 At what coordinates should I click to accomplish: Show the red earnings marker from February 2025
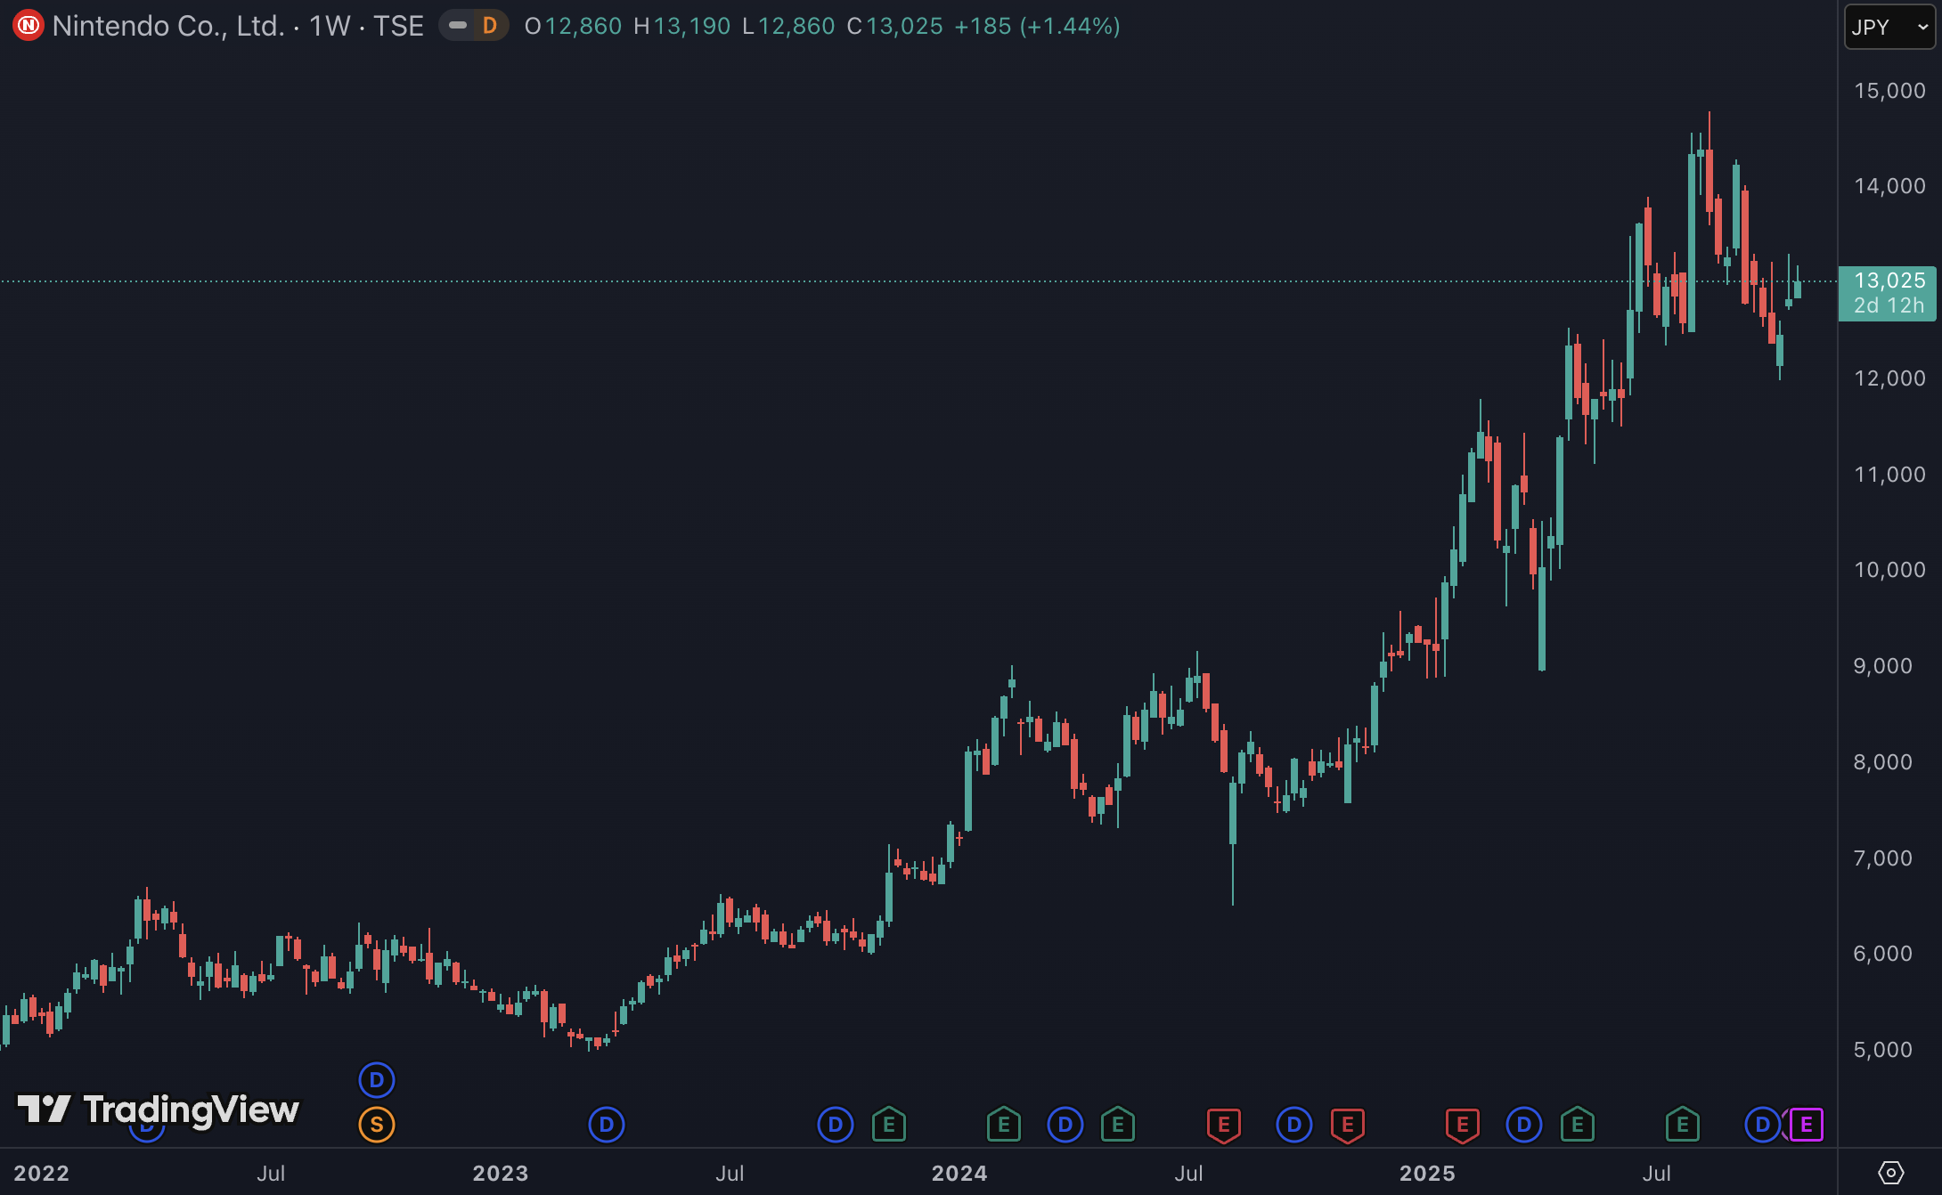1463,1125
